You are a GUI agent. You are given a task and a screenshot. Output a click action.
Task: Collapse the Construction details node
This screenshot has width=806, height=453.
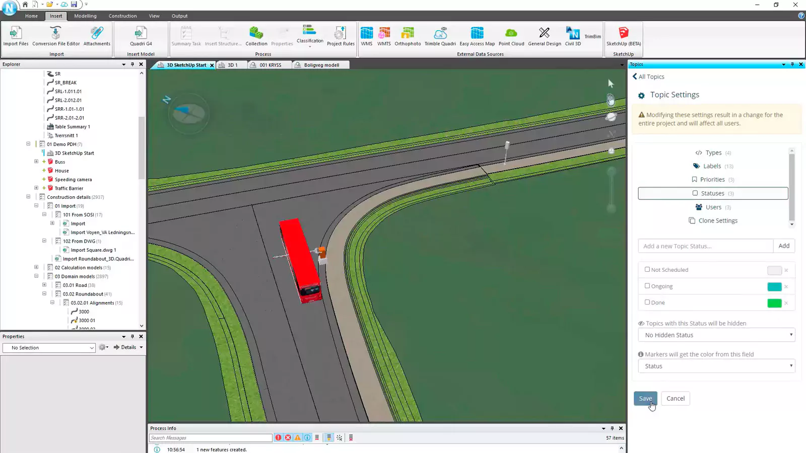click(x=28, y=197)
